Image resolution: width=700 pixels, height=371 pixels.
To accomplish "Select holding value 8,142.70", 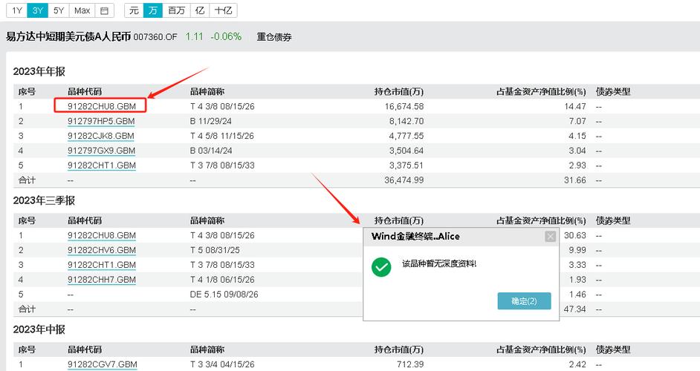I will pos(406,121).
